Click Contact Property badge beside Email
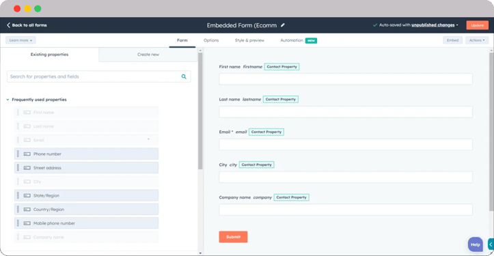The height and width of the screenshot is (256, 494). (x=266, y=132)
